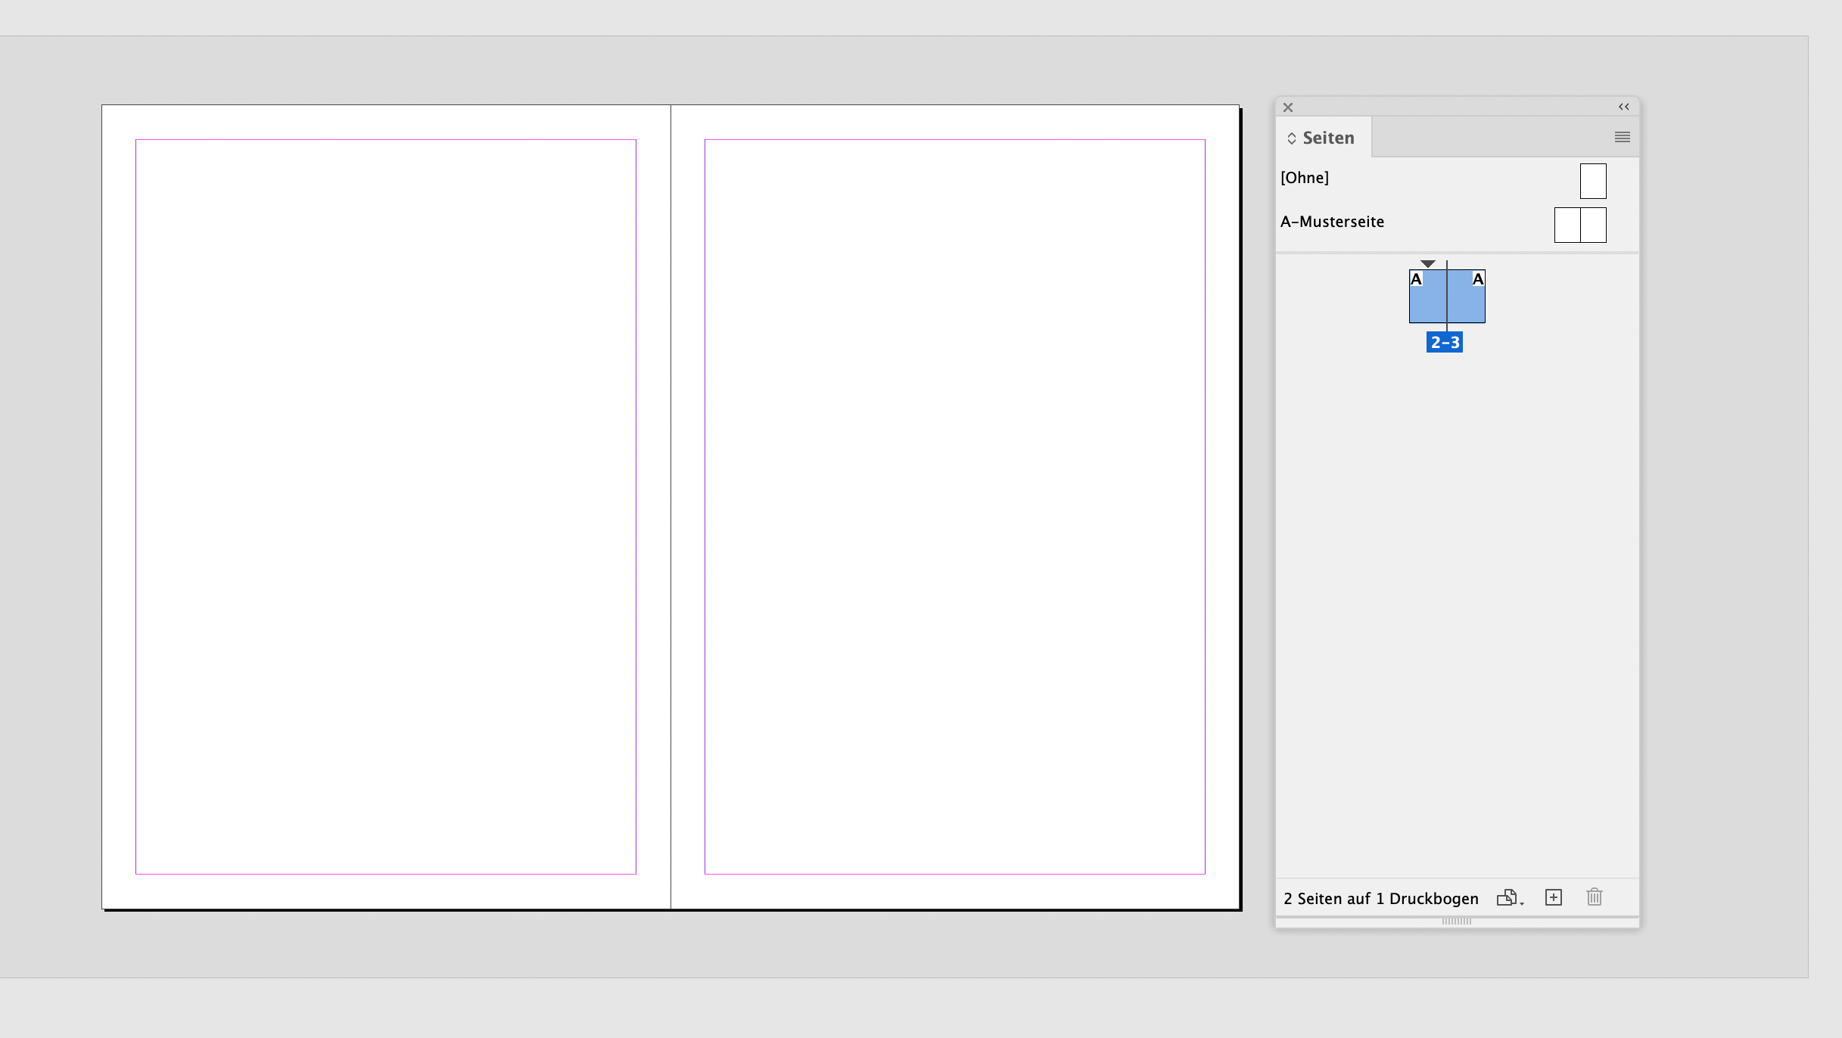The image size is (1842, 1038).
Task: Select the [Ohne] master page thumbnail
Action: point(1593,181)
